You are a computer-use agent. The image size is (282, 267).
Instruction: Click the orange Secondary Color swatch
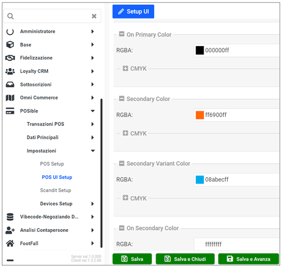click(x=200, y=115)
